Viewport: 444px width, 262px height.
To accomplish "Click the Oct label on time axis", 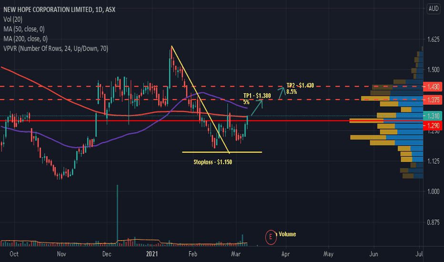I will 14,254.
